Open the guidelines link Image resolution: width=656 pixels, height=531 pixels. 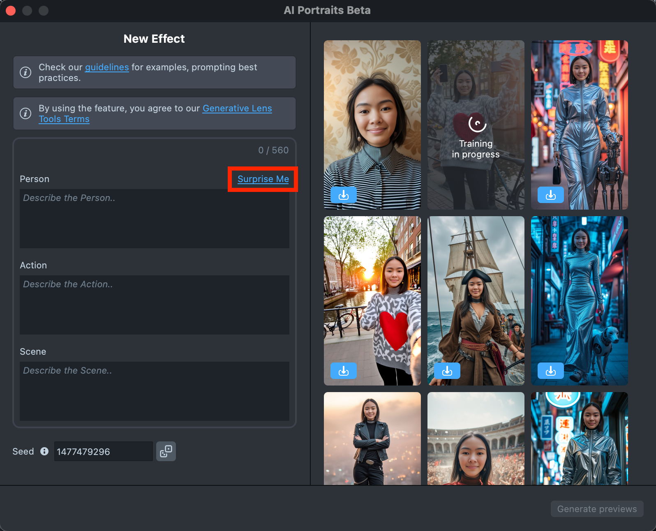(107, 67)
